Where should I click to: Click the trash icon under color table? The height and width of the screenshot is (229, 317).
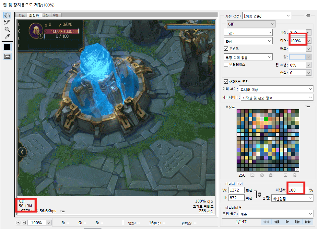(295, 175)
